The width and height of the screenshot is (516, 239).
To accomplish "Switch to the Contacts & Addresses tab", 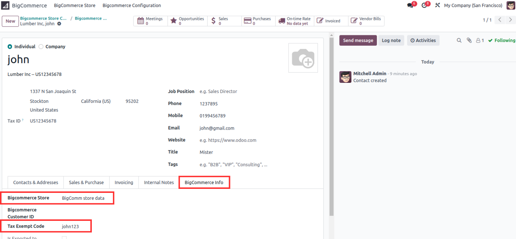I will pyautogui.click(x=36, y=182).
